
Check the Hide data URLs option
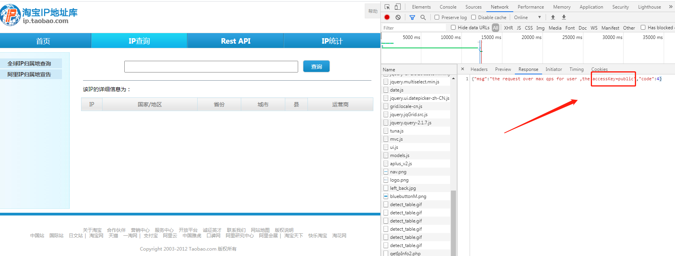tap(453, 27)
